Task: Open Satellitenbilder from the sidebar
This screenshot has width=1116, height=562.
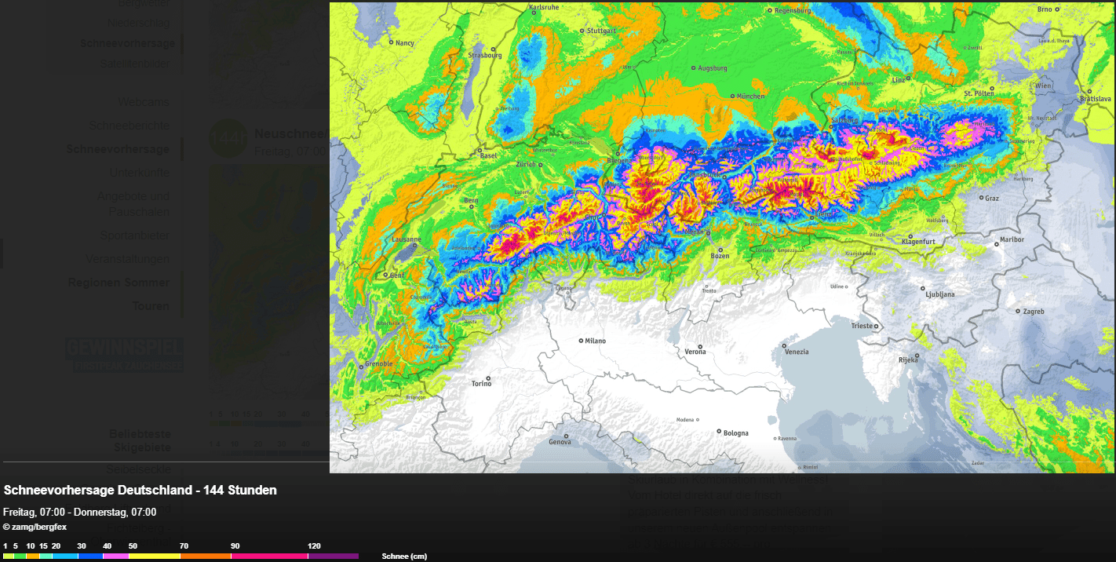Action: pyautogui.click(x=134, y=64)
